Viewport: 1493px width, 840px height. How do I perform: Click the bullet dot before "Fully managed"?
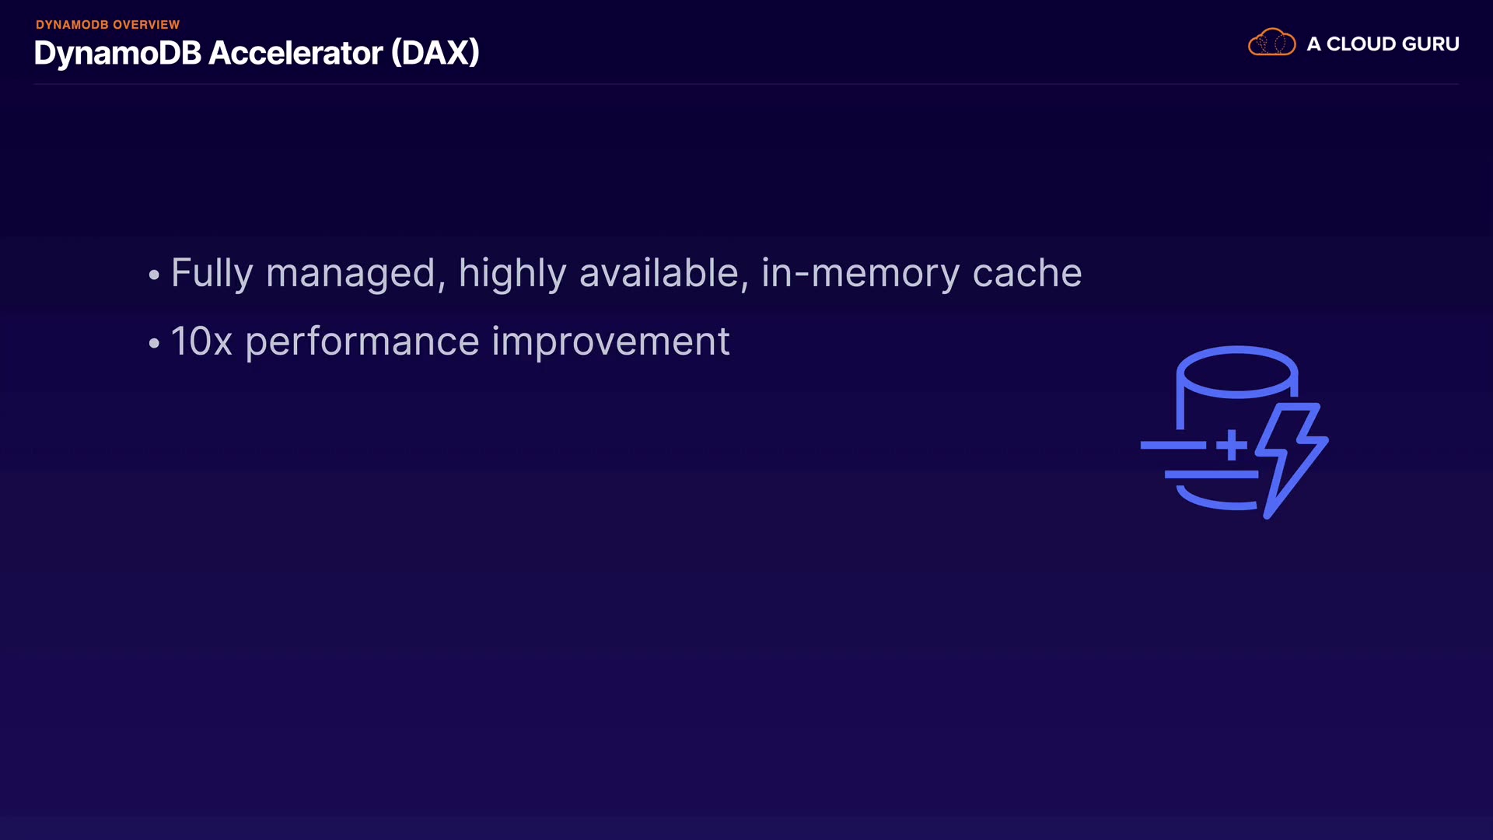tap(154, 275)
